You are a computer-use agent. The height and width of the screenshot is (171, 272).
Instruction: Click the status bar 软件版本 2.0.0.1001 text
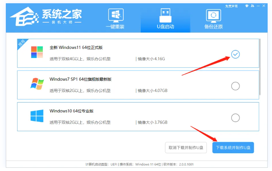(x=178, y=164)
